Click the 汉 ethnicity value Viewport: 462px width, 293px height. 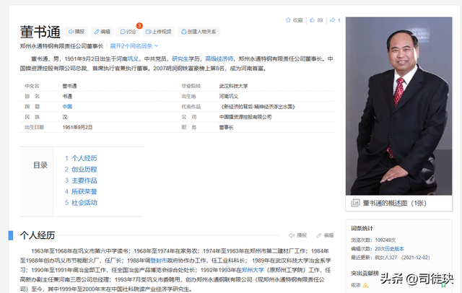click(65, 117)
